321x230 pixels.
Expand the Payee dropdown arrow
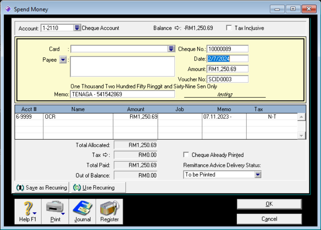click(63, 60)
